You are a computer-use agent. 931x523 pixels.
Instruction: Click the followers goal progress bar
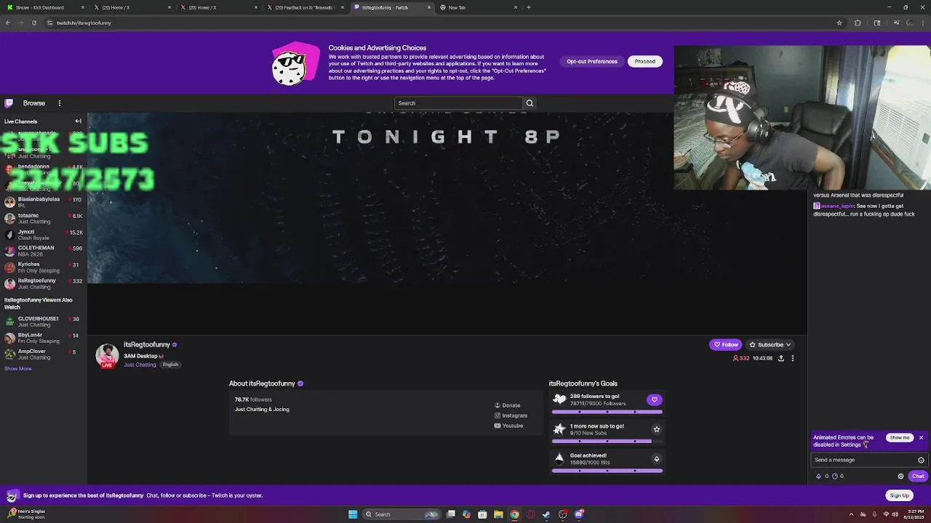coord(607,412)
